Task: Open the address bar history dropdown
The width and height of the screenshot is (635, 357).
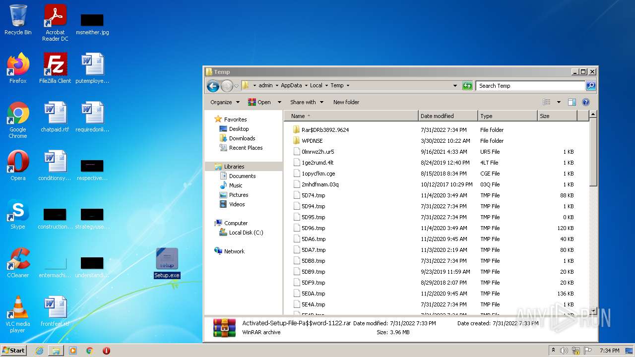Action: 455,86
